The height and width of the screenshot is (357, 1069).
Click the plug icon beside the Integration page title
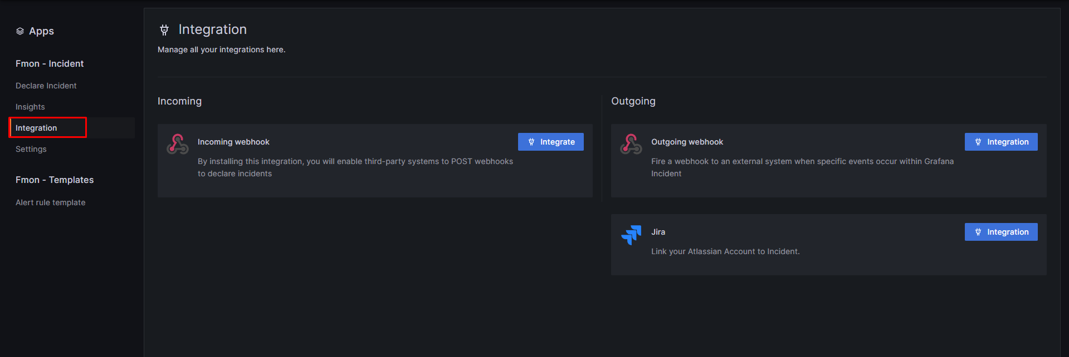pyautogui.click(x=164, y=30)
